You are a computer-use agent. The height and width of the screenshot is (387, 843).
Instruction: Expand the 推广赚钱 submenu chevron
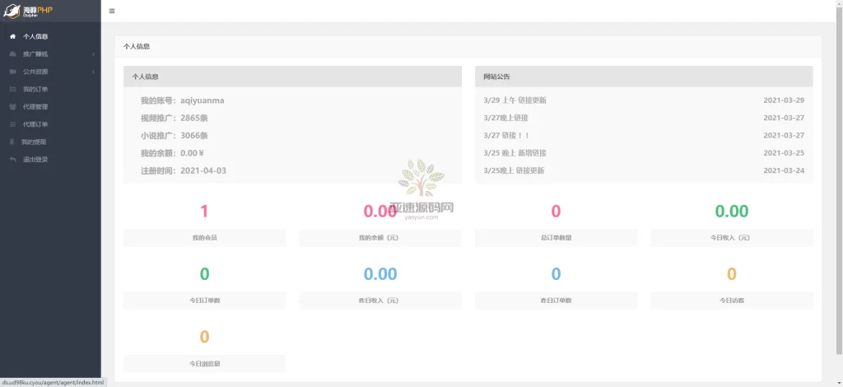(x=93, y=54)
